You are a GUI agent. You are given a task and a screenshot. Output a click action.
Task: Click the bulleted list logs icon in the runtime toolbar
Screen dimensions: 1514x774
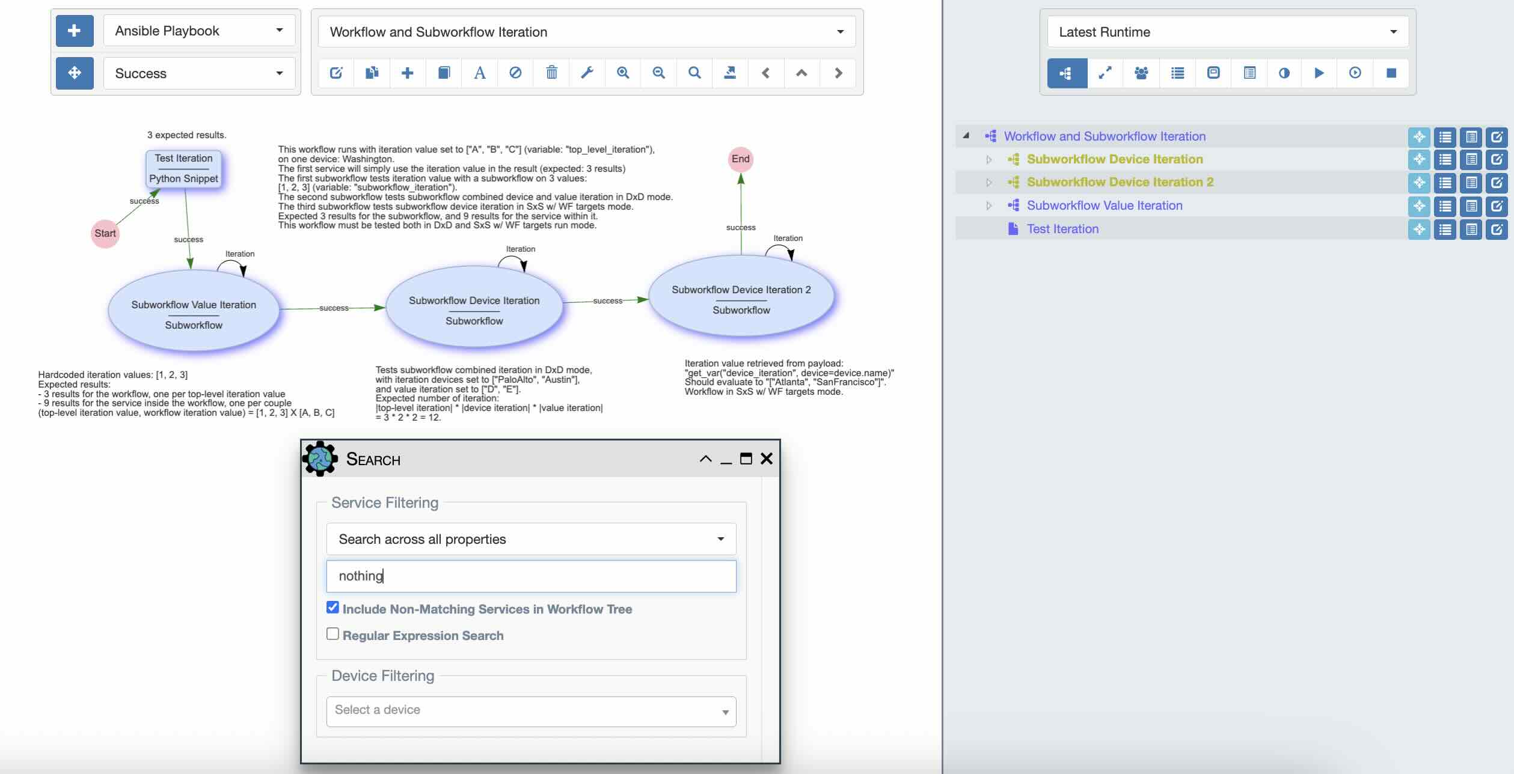1177,73
